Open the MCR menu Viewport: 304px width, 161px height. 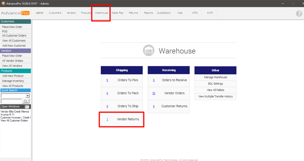tap(209, 13)
